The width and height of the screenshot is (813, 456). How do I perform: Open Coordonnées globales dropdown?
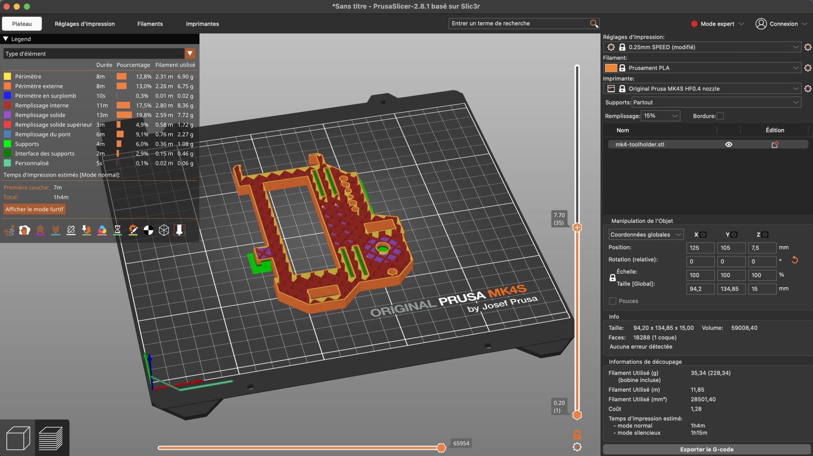(646, 235)
